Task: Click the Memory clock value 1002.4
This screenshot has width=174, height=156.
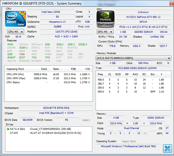Action: (137, 46)
